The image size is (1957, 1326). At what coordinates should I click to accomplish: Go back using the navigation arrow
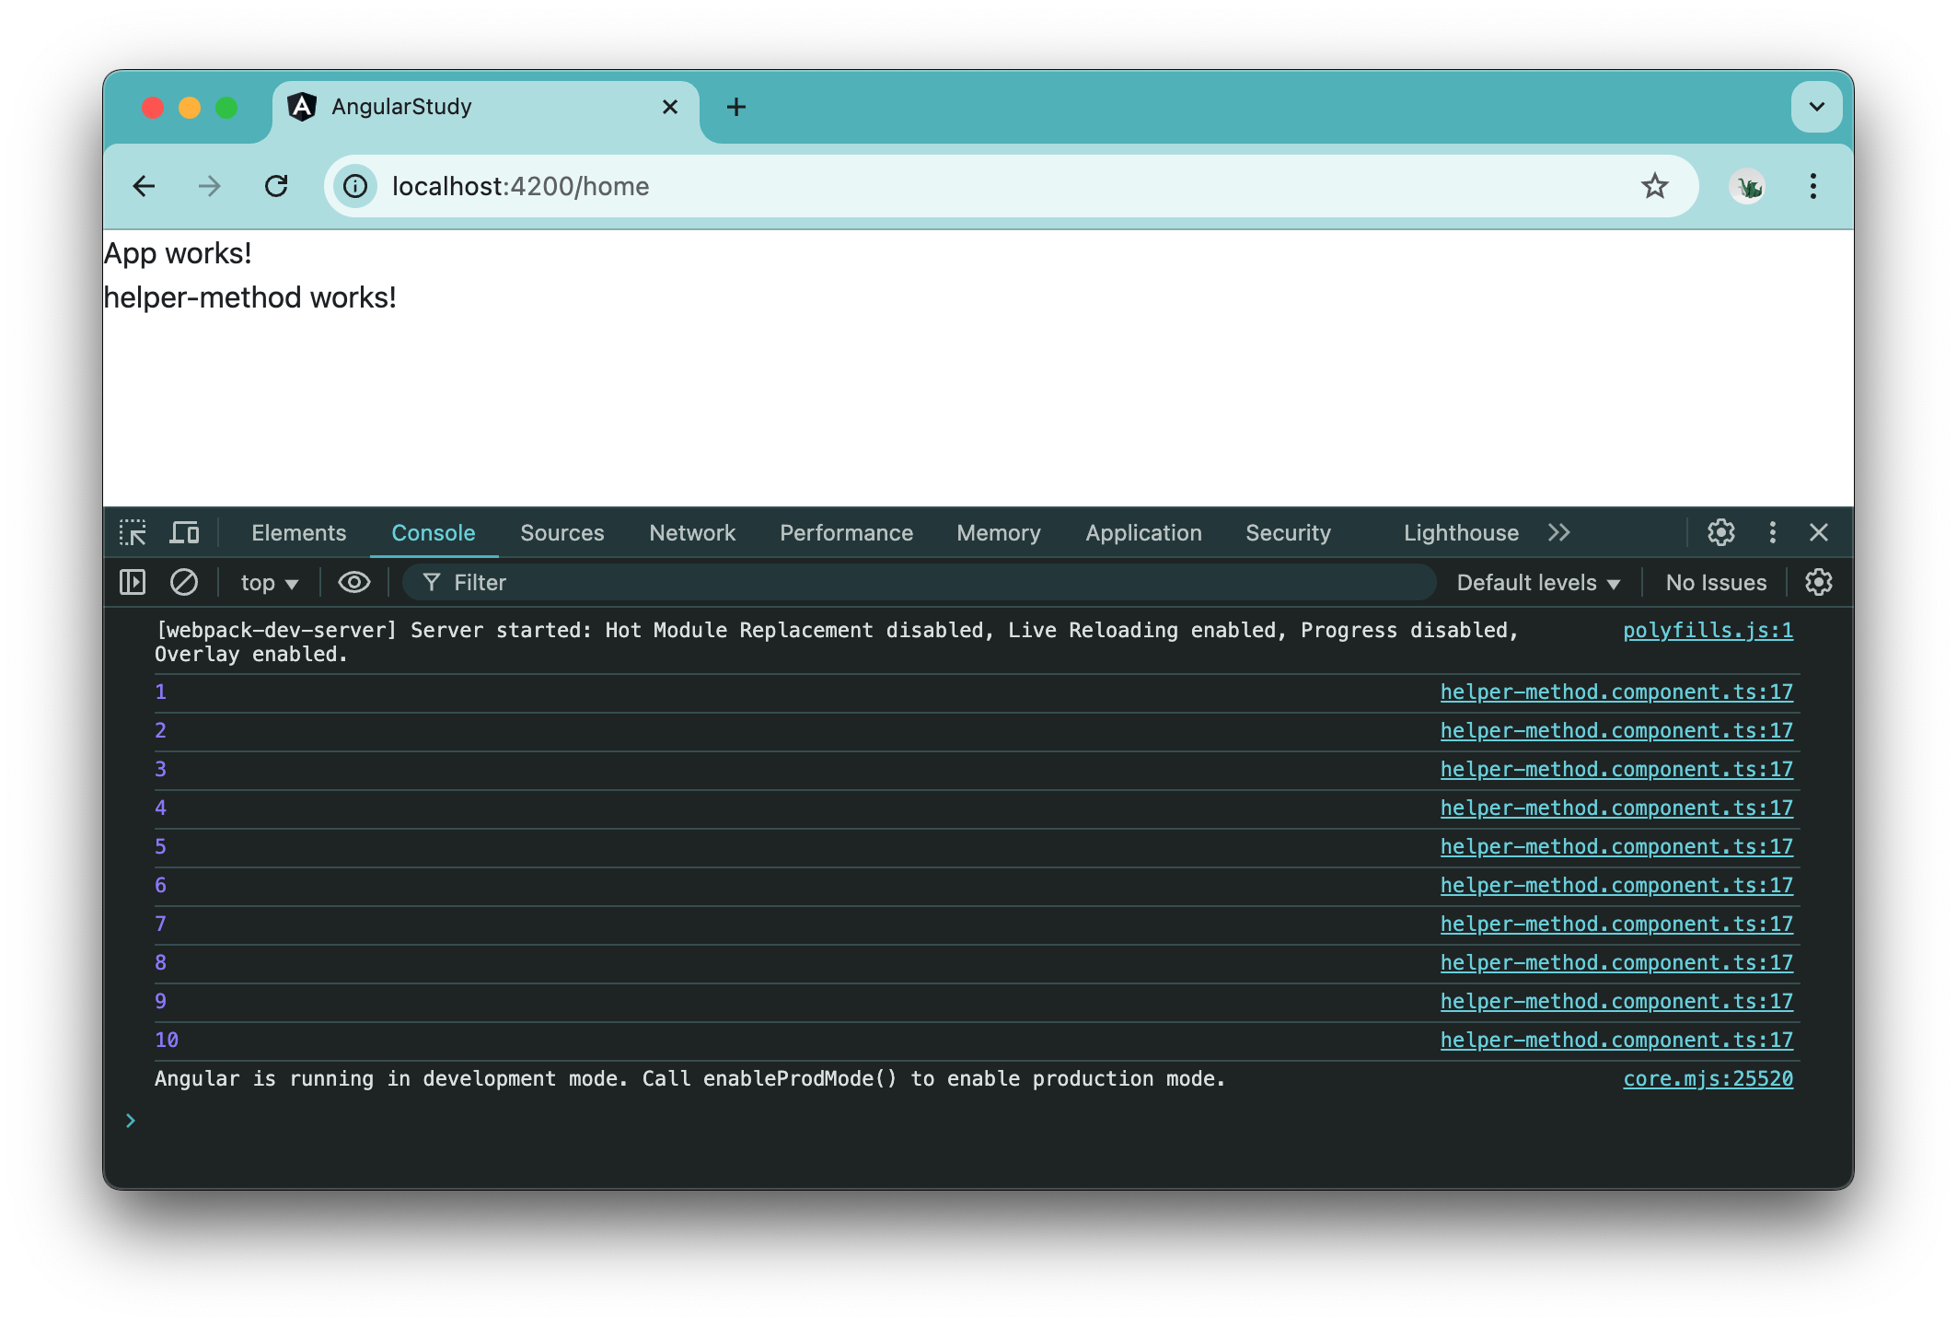pos(144,186)
